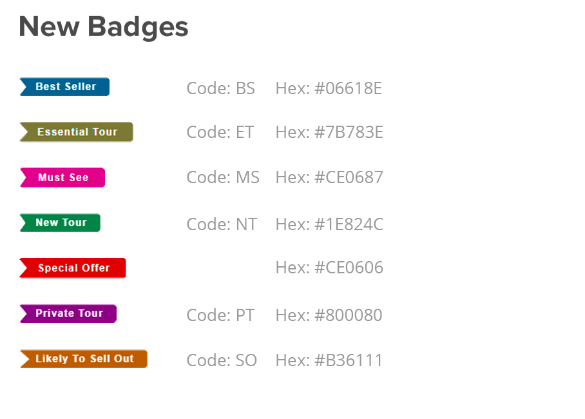Click the Hex: #06618E value

[329, 88]
